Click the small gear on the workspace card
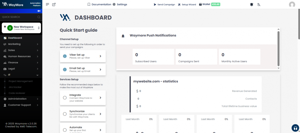 (x=5, y=26)
